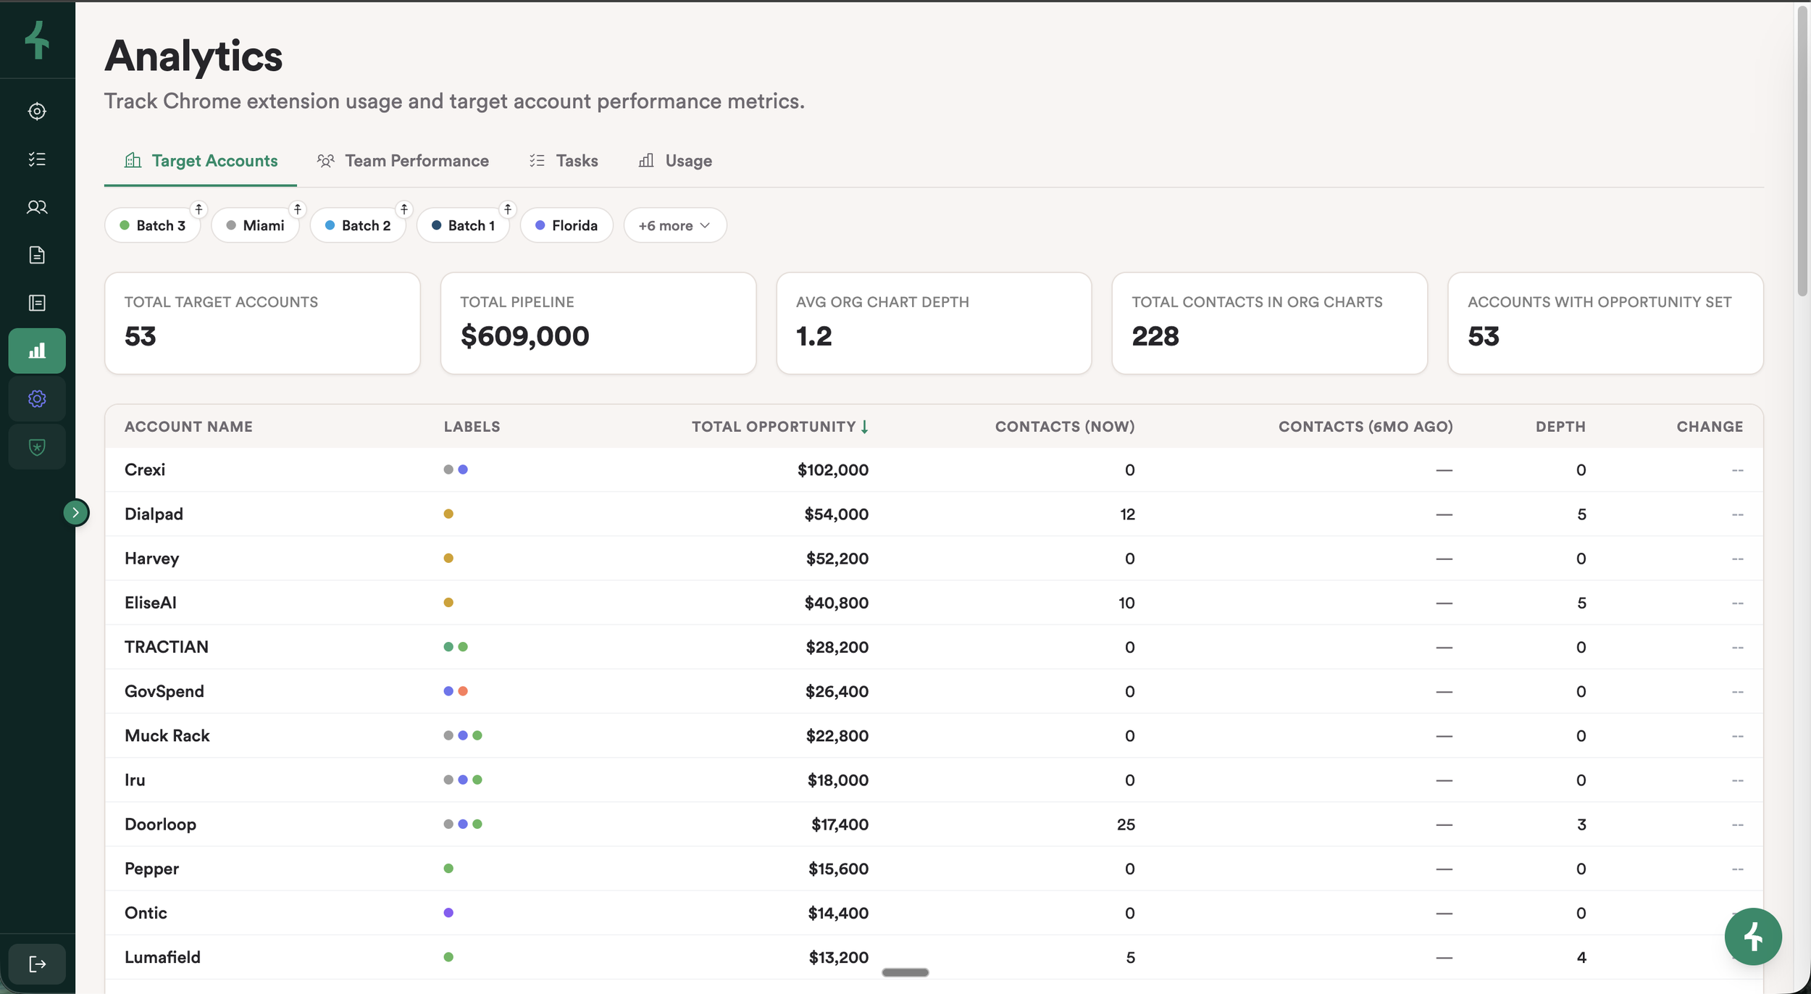Open the Dialpad account row

click(154, 514)
